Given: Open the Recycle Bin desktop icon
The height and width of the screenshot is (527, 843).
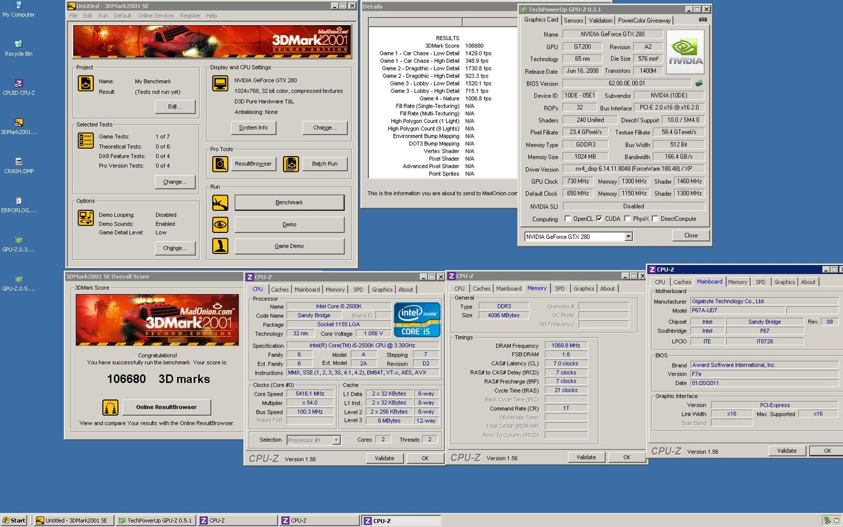Looking at the screenshot, I should [18, 47].
